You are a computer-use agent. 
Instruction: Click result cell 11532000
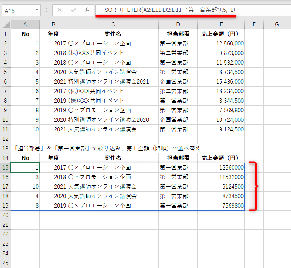pyautogui.click(x=221, y=177)
